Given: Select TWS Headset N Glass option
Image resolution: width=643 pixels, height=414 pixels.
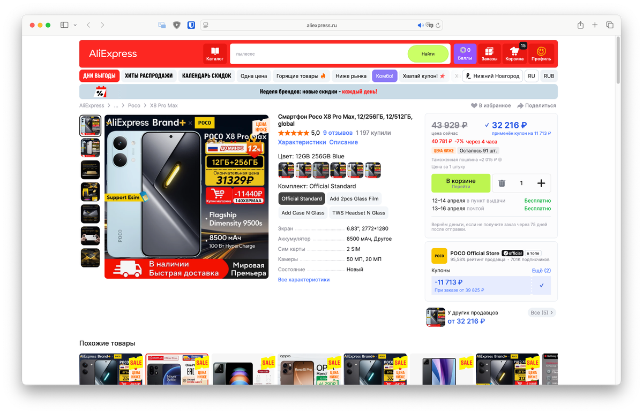Looking at the screenshot, I should pos(358,213).
